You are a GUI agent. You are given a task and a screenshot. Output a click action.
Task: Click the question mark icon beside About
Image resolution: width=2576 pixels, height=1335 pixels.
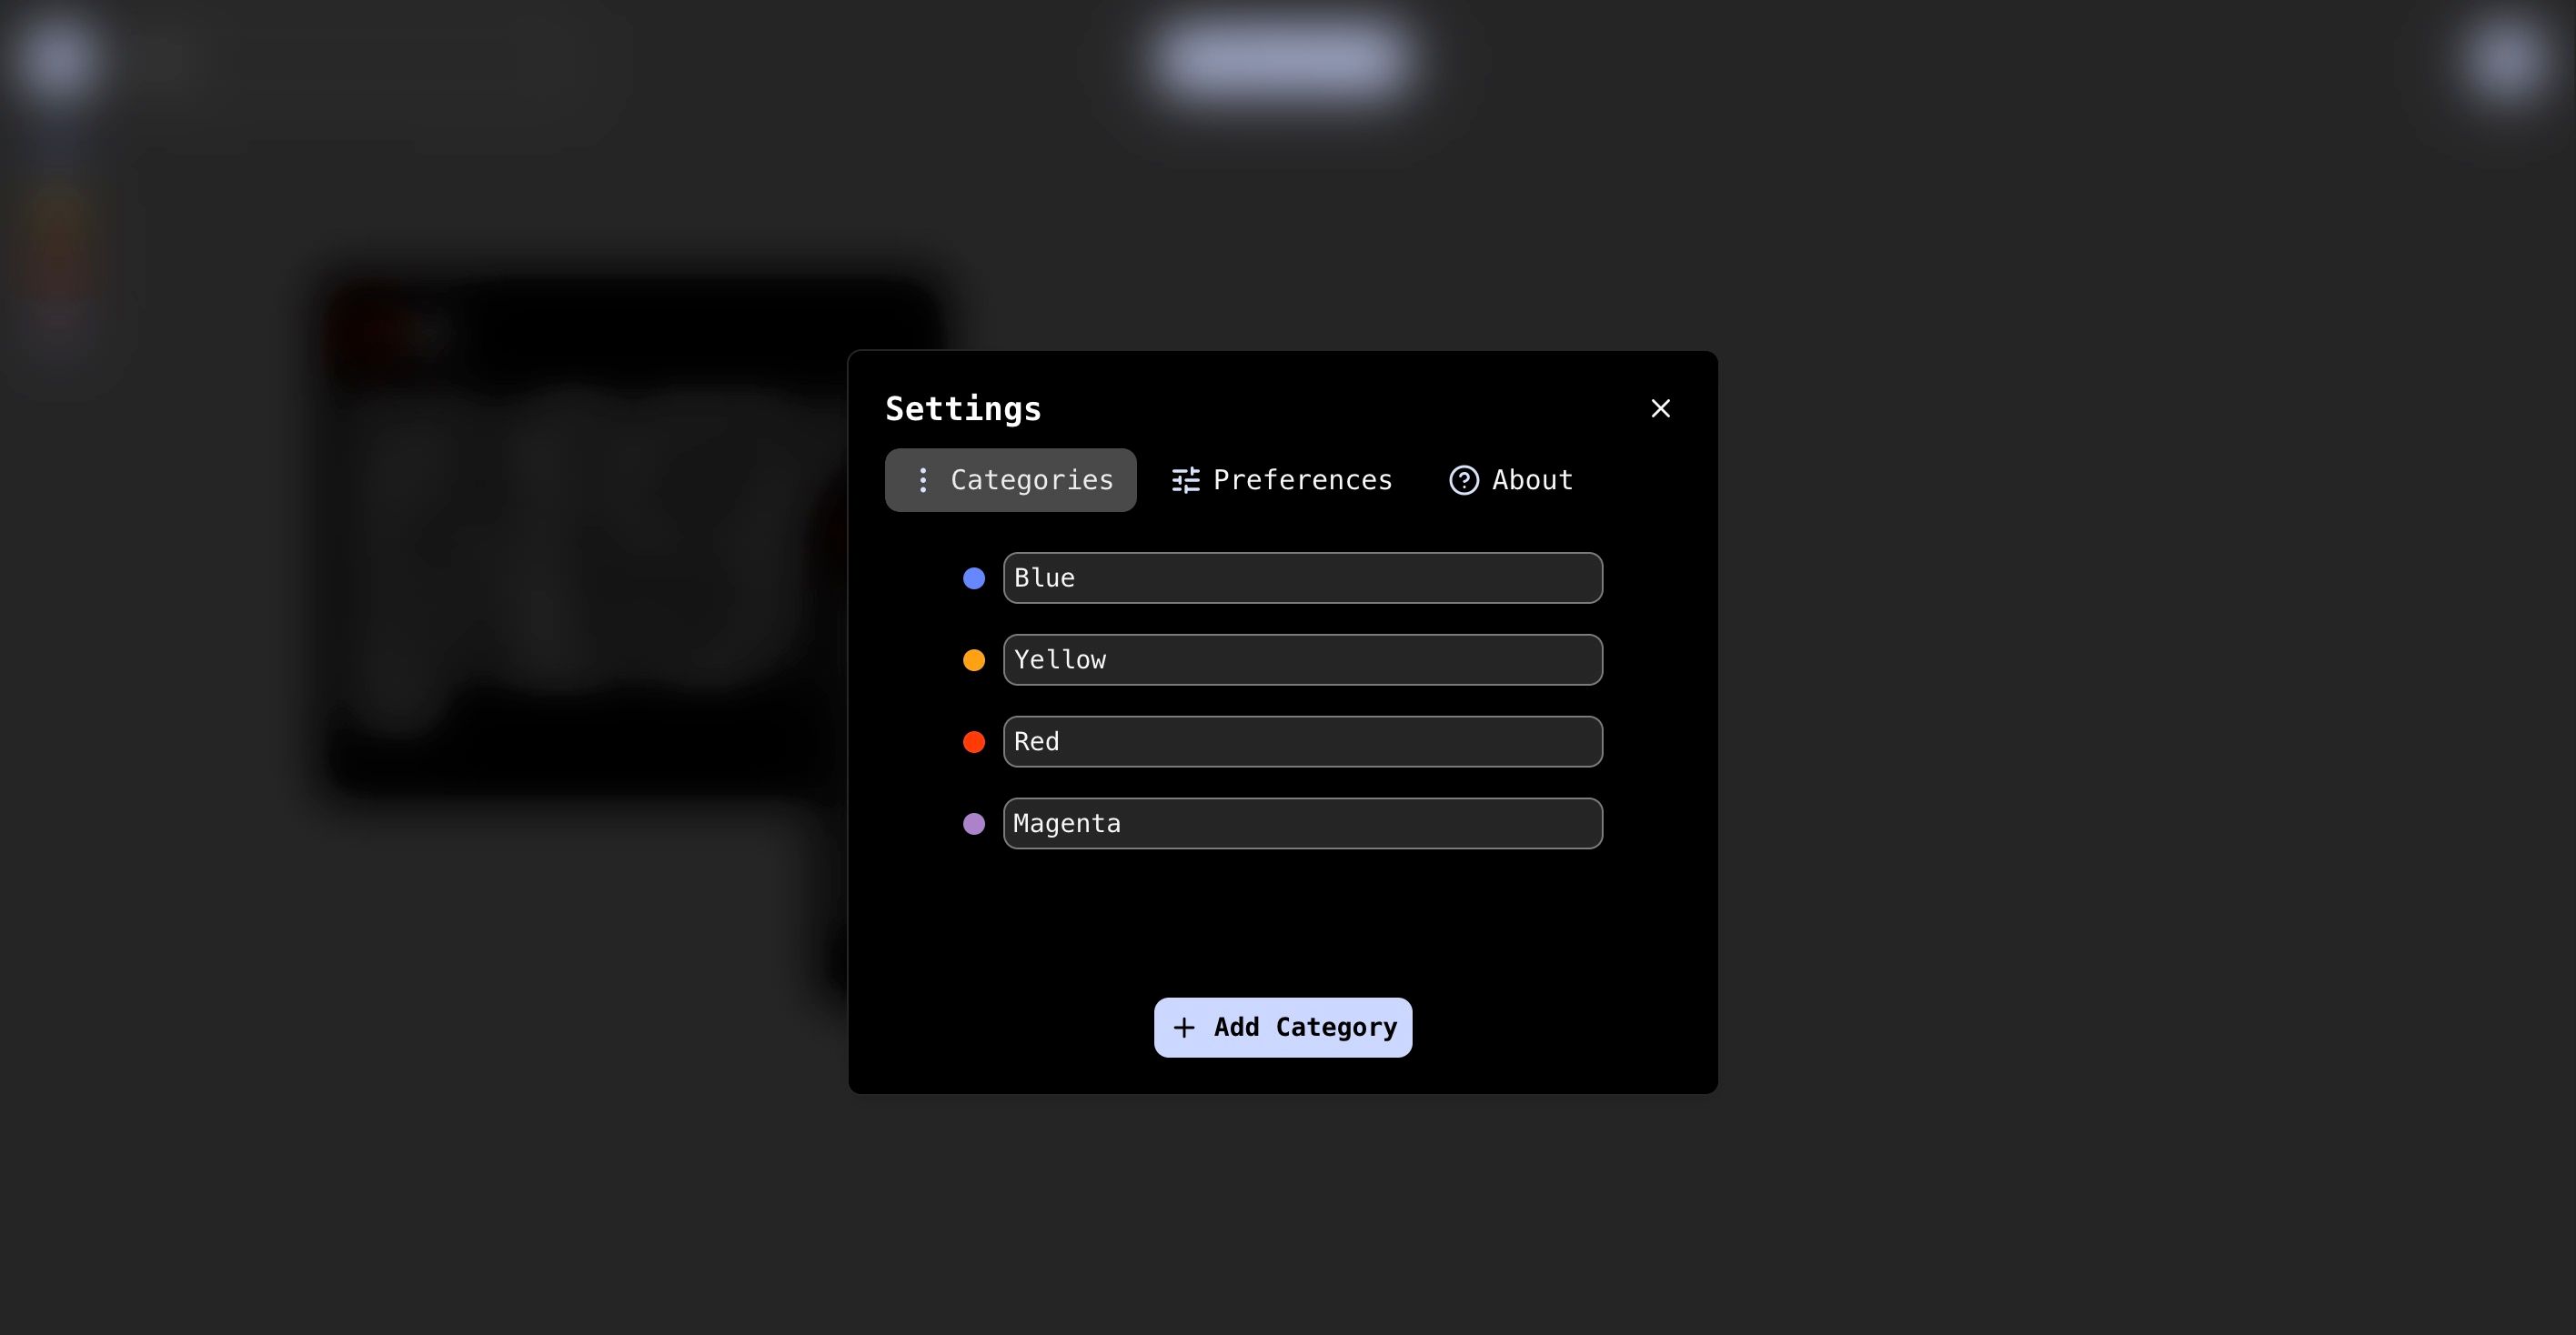[x=1464, y=480]
